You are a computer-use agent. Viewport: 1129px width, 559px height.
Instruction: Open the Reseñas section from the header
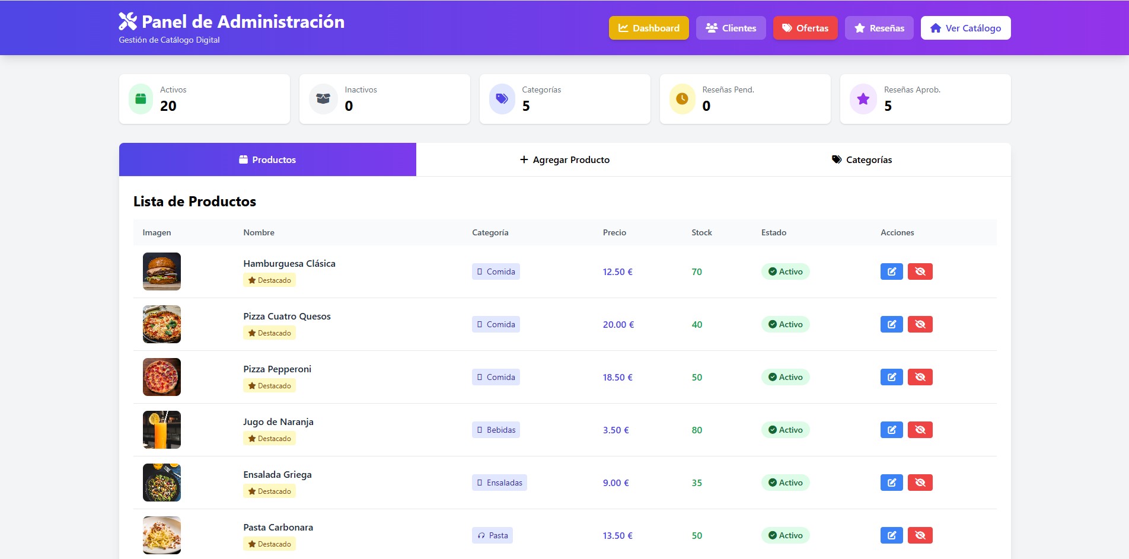(879, 27)
